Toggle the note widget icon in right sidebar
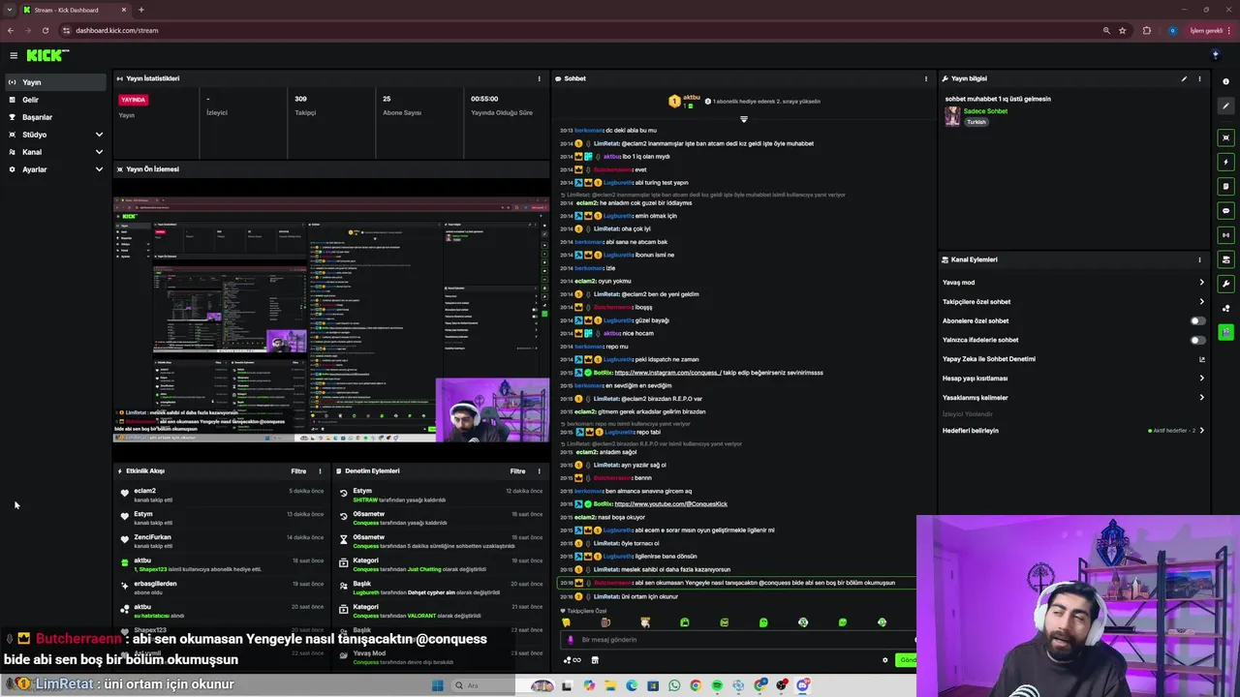The width and height of the screenshot is (1240, 697). (x=1225, y=186)
